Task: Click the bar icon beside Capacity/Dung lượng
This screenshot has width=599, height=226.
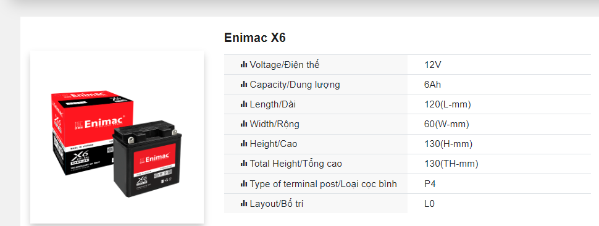Action: click(244, 85)
